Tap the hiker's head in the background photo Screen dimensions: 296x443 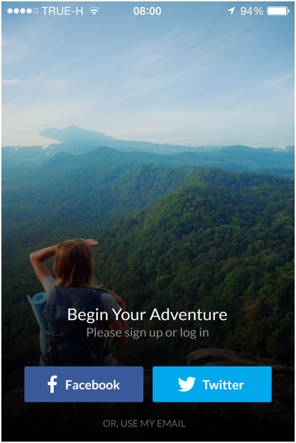74,263
